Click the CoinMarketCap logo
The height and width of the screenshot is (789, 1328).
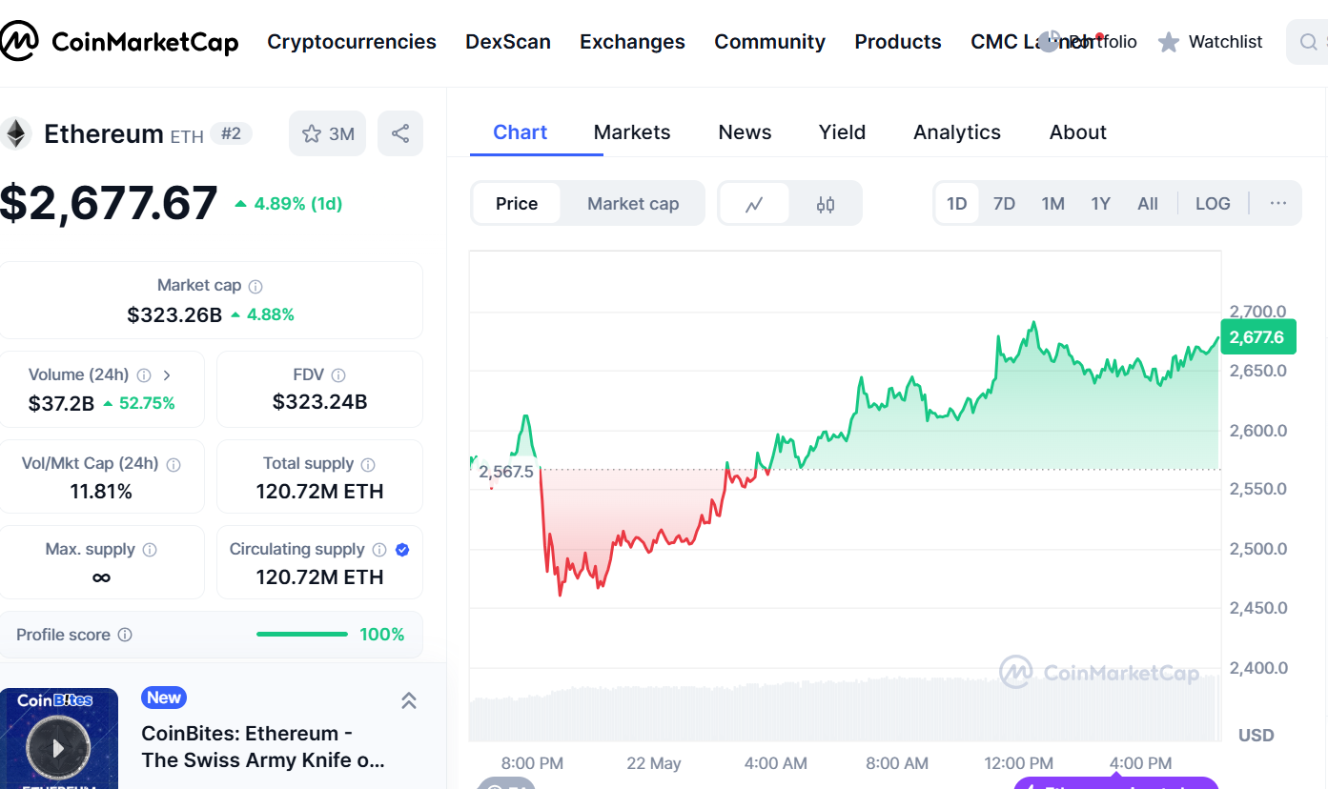coord(119,41)
